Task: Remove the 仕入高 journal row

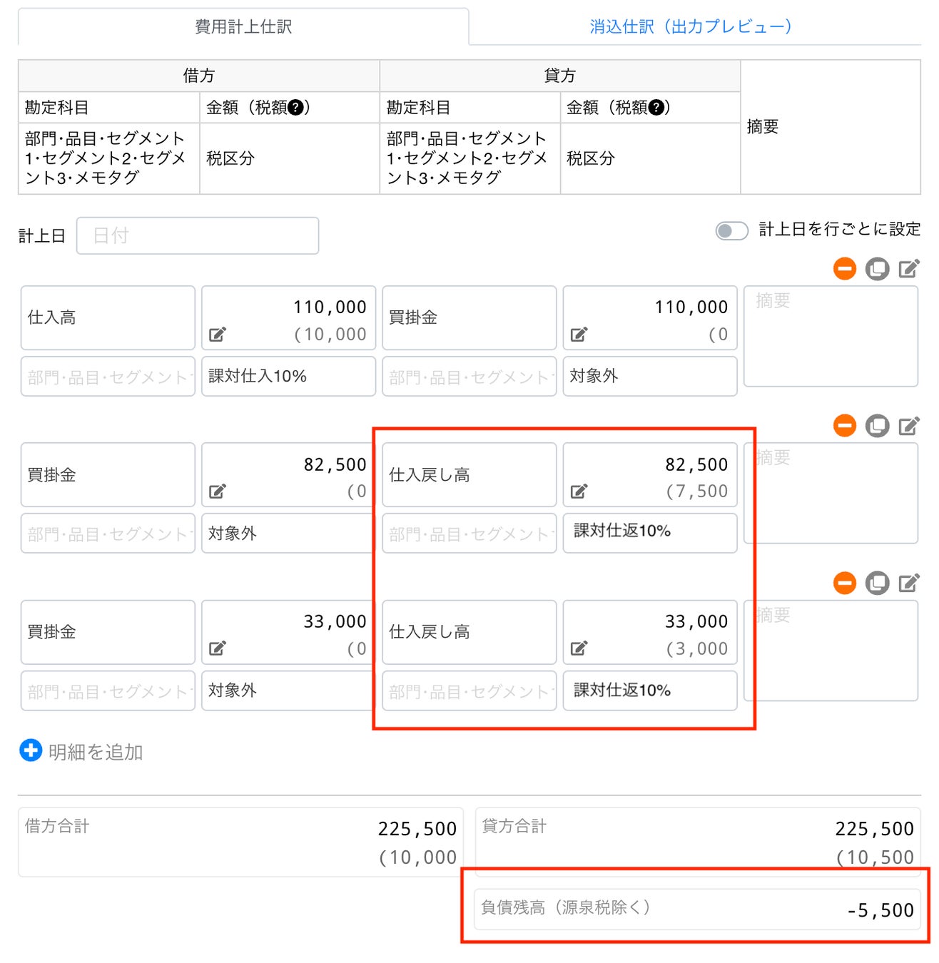Action: pos(844,269)
